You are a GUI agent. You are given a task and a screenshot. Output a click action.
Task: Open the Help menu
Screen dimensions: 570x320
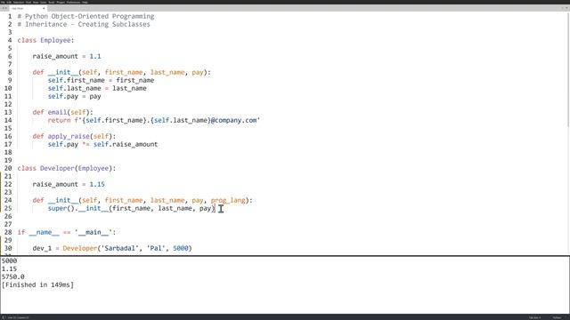85,2
